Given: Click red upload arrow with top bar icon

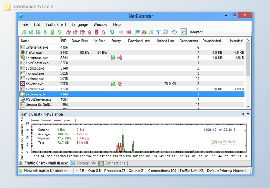Looking at the screenshot, I should click(96, 32).
